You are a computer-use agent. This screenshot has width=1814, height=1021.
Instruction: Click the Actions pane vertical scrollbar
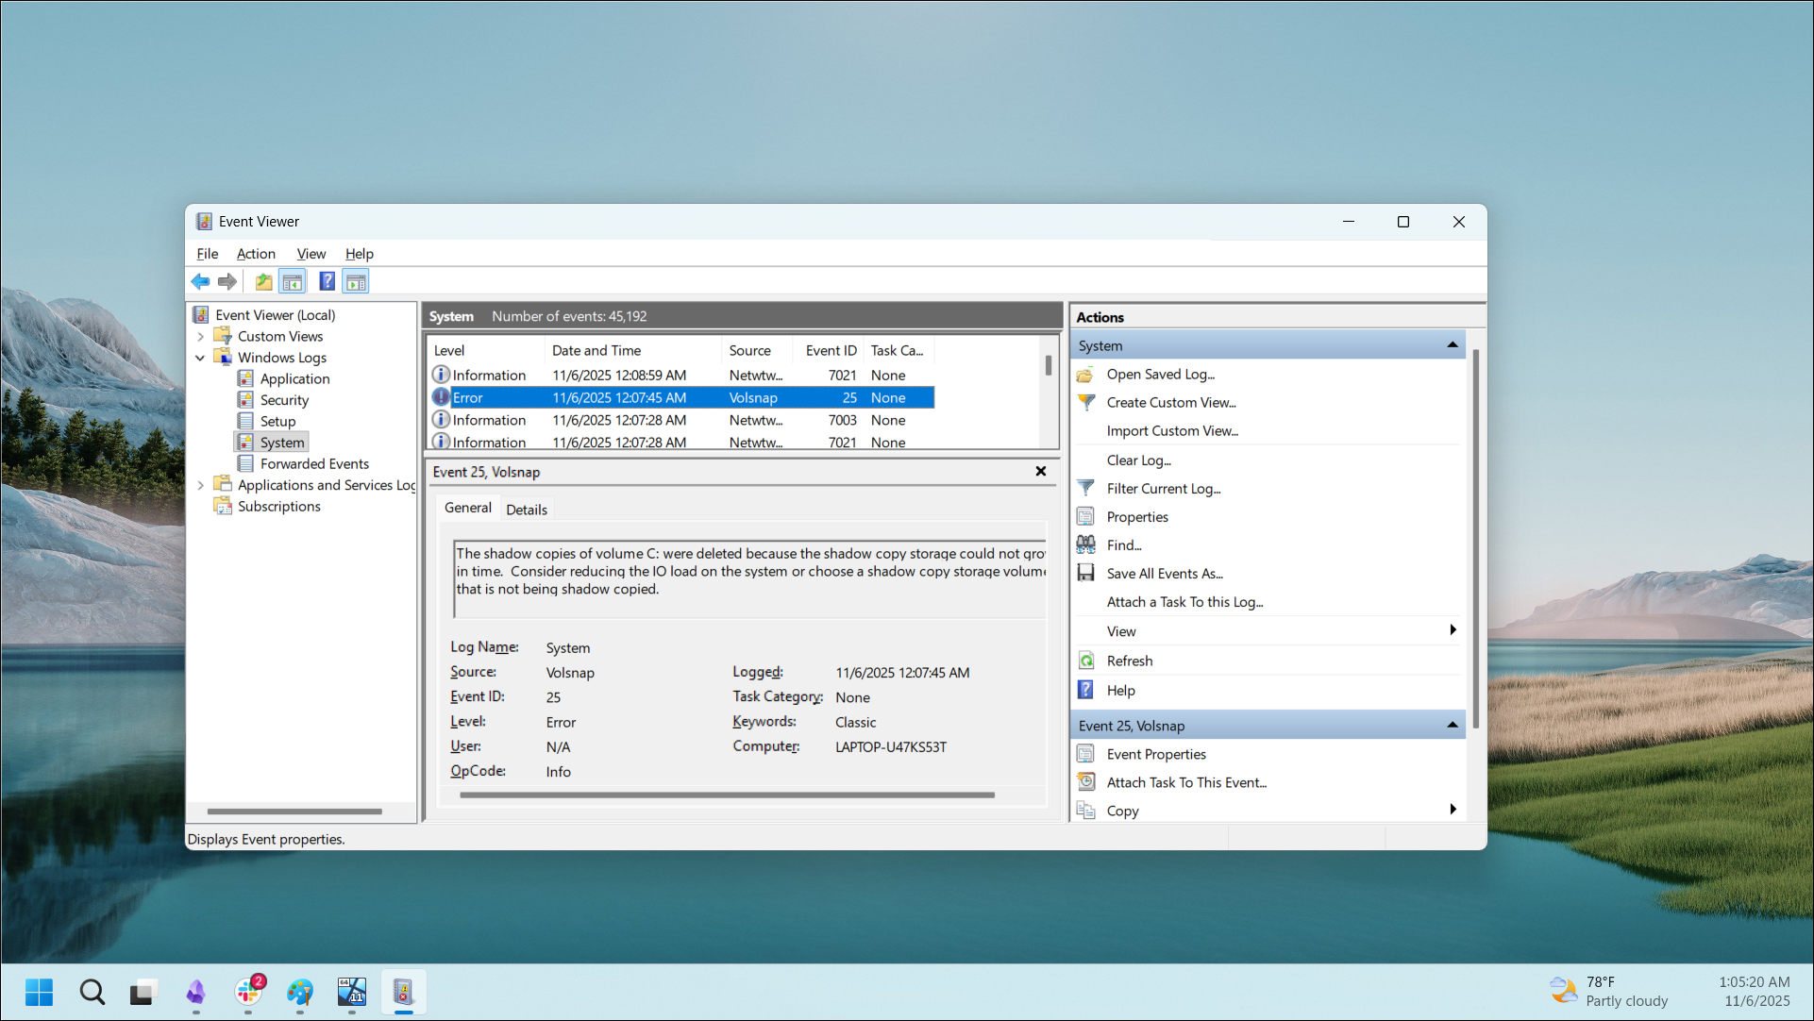(1475, 539)
